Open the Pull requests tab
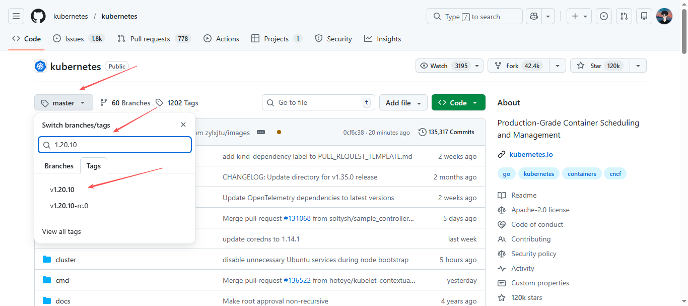Viewport: 688px width, 306px height. click(154, 39)
